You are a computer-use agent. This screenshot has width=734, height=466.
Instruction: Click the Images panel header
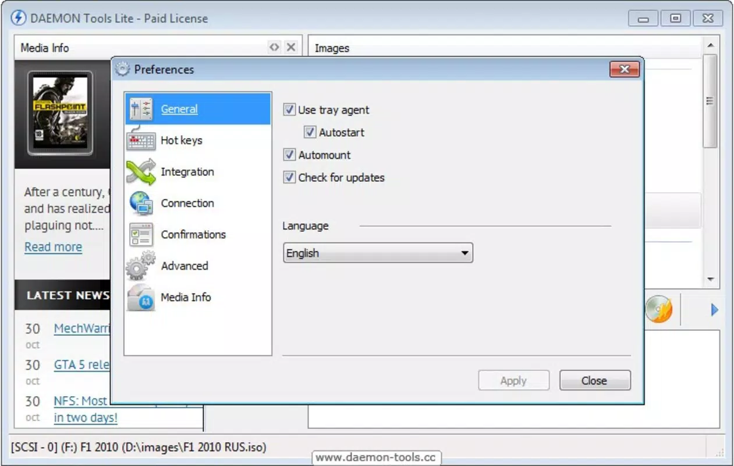click(x=505, y=48)
